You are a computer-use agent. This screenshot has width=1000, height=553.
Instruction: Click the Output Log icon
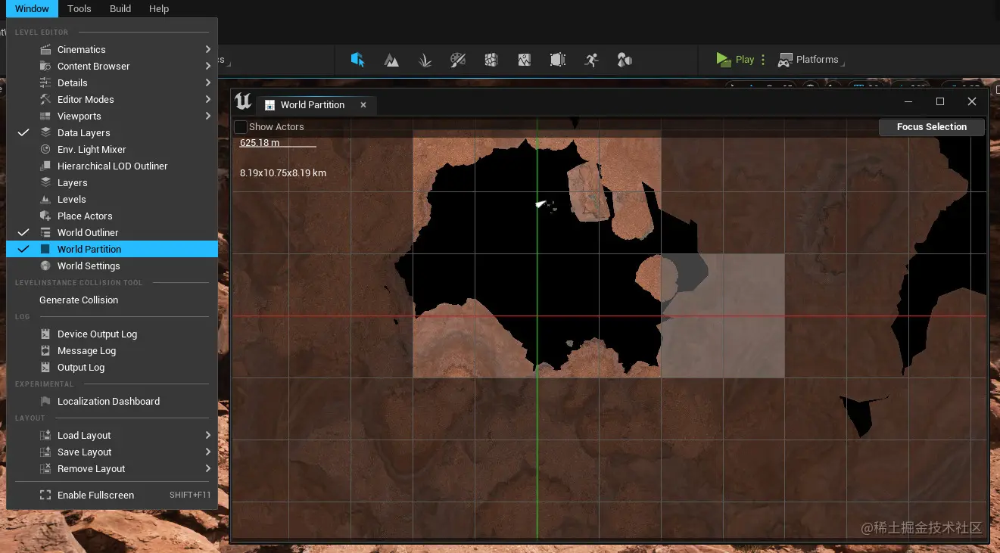45,367
